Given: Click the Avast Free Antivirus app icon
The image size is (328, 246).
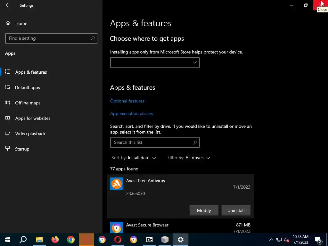Looking at the screenshot, I should point(117,184).
